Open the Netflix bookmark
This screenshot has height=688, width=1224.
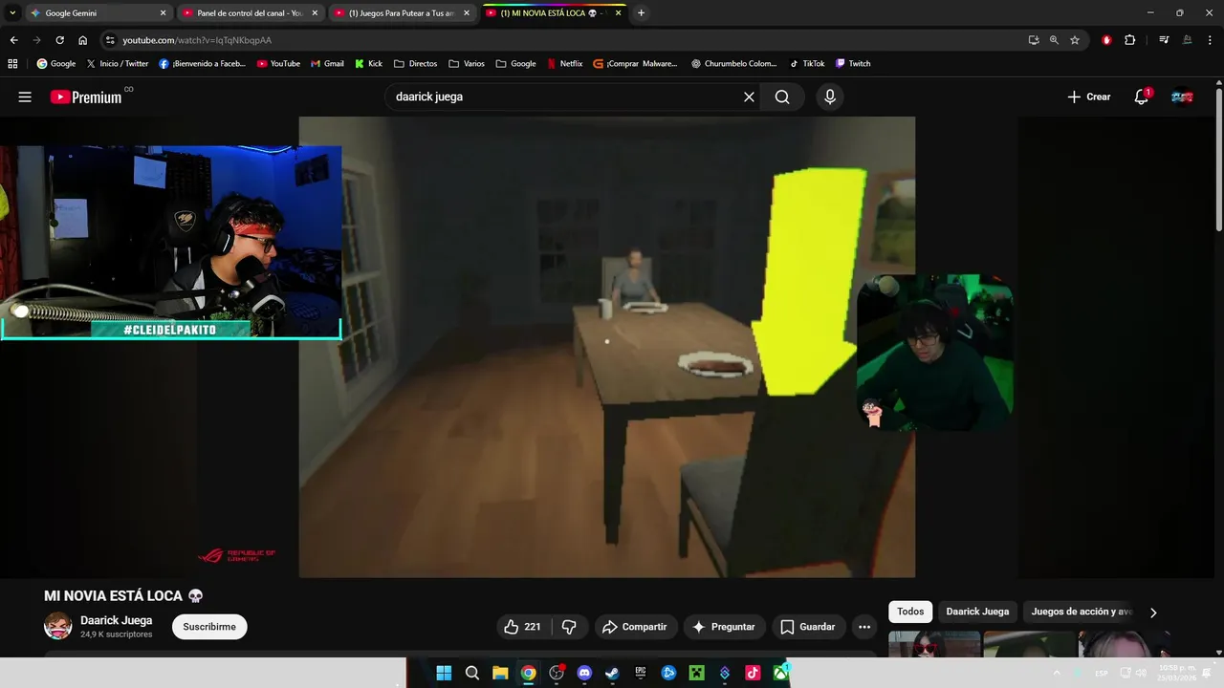point(565,64)
